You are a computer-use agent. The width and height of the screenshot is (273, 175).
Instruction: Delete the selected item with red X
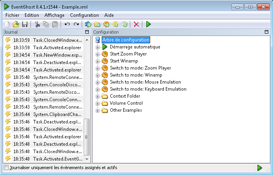[x=136, y=24]
